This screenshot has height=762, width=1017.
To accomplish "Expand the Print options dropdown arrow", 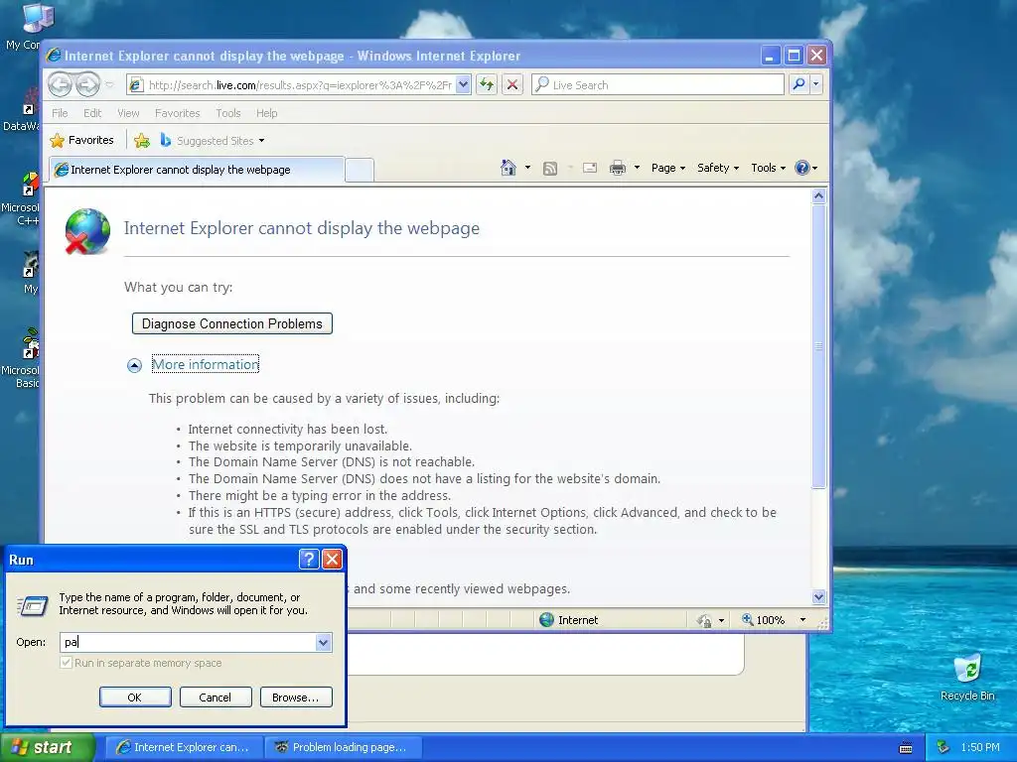I will pos(637,168).
